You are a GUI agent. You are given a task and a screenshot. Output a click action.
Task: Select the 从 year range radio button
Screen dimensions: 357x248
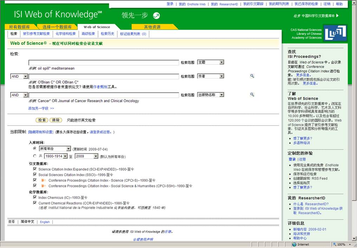point(34,156)
